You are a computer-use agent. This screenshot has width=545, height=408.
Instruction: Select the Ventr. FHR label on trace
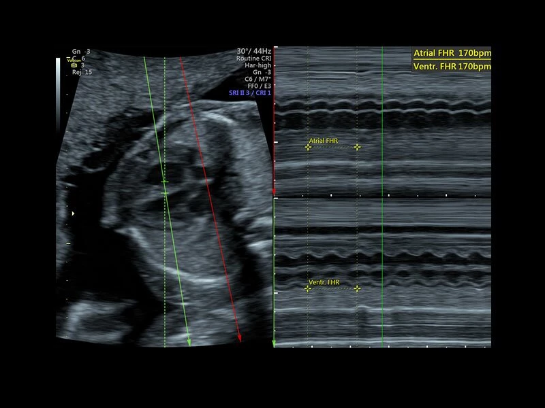[324, 282]
